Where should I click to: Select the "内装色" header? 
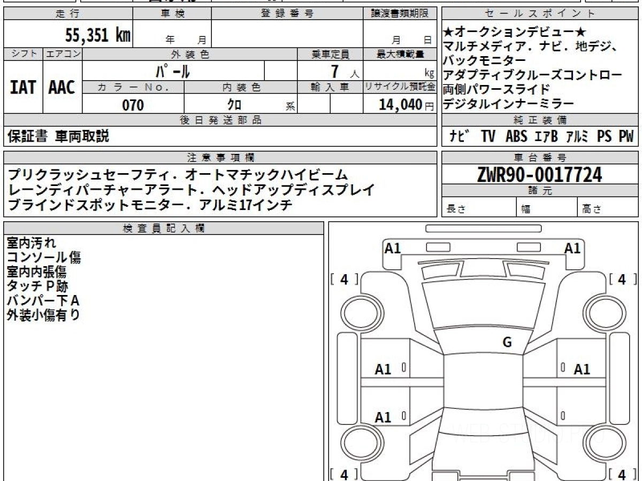[x=241, y=88]
